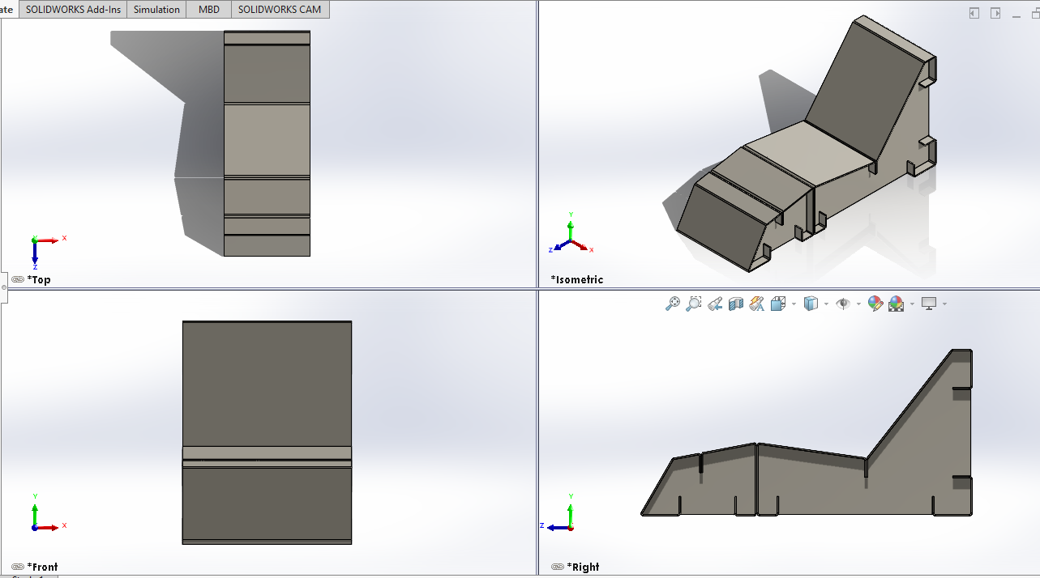Click the Hide/Show Items eye icon
This screenshot has height=578, width=1040.
click(x=843, y=304)
